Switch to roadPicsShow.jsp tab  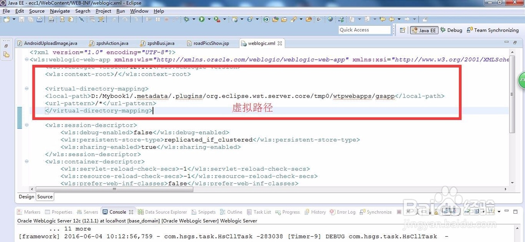(208, 43)
